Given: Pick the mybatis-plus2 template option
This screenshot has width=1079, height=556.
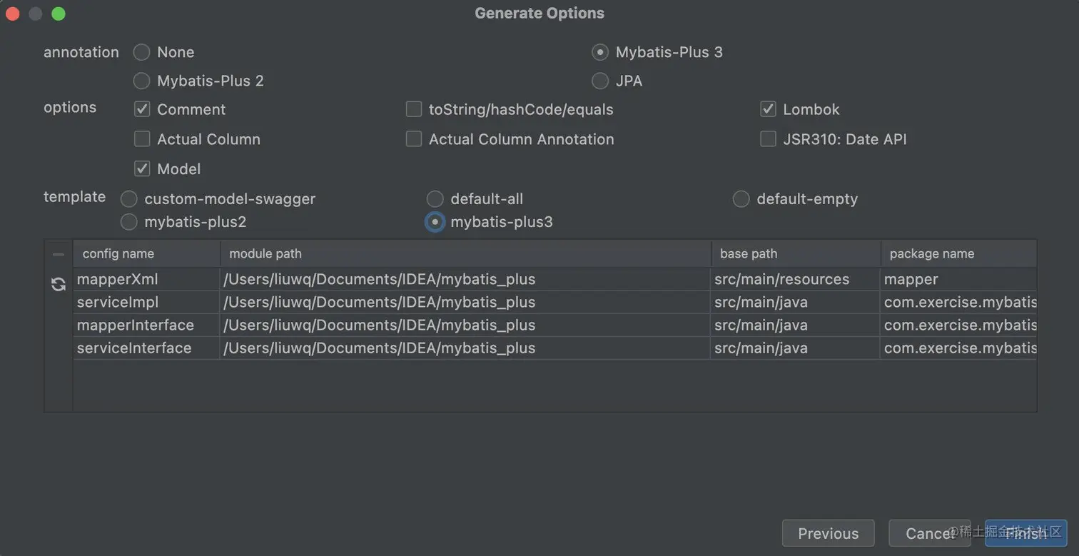Looking at the screenshot, I should coord(128,222).
